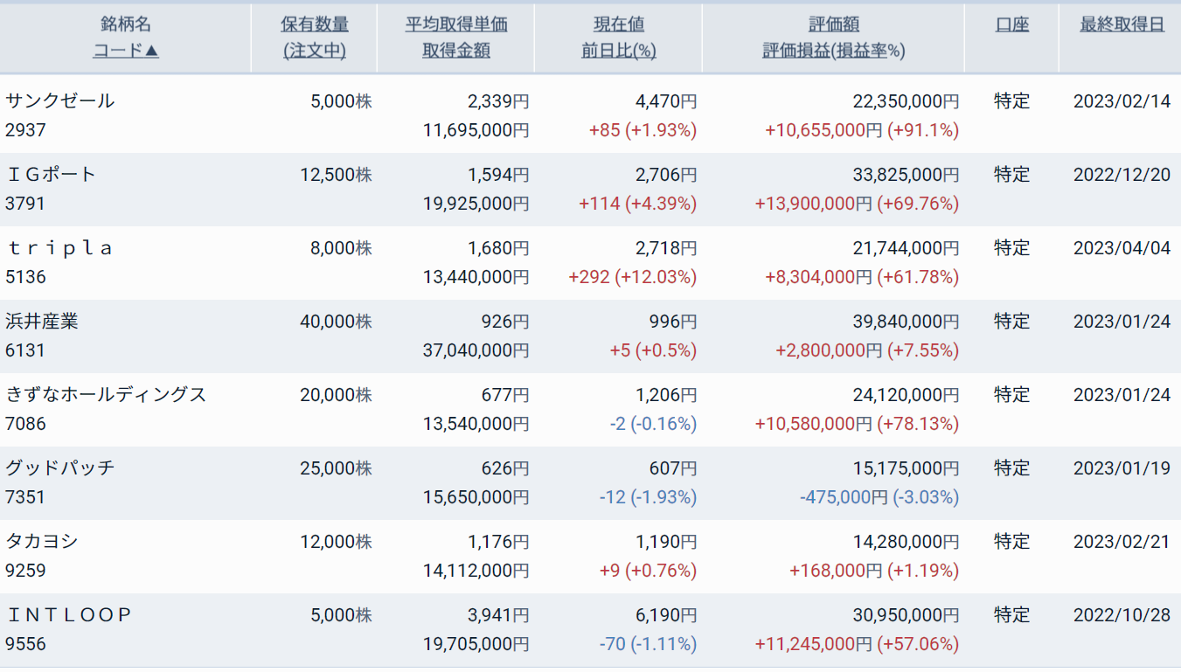Sort by 評価損益(損益率%) header
The height and width of the screenshot is (672, 1181).
(x=834, y=51)
